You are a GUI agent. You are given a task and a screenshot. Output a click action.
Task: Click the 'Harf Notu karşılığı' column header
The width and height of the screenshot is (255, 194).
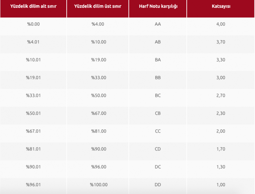pyautogui.click(x=158, y=9)
